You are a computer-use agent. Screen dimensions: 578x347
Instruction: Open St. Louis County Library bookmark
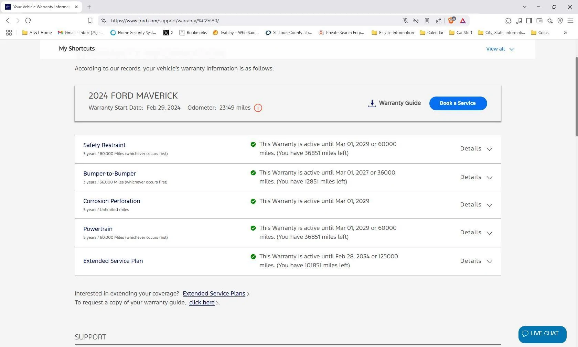pos(289,33)
